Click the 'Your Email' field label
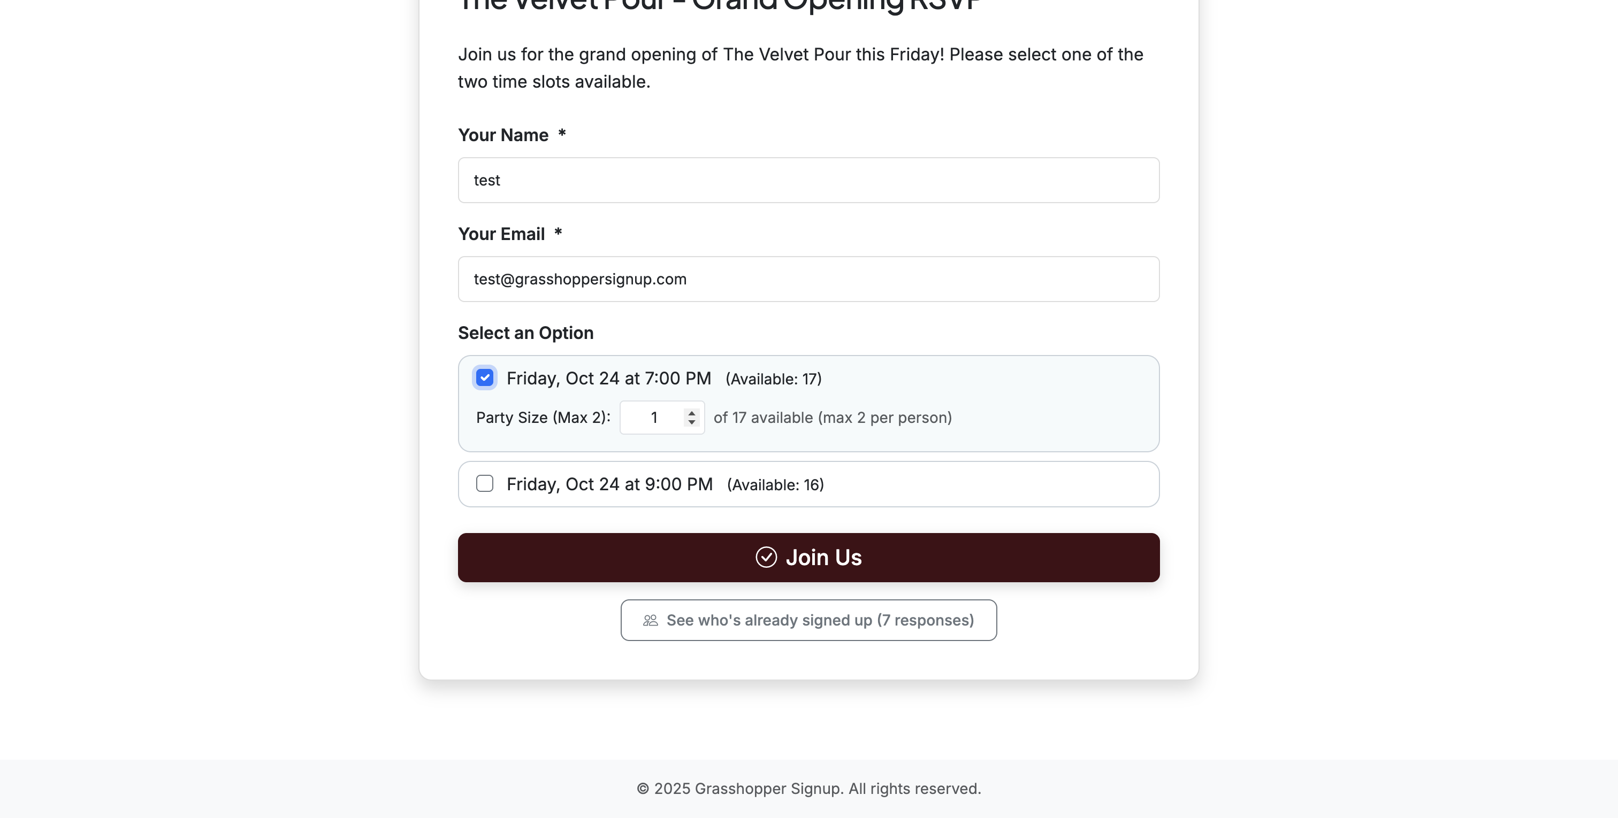The width and height of the screenshot is (1618, 818). (x=501, y=234)
